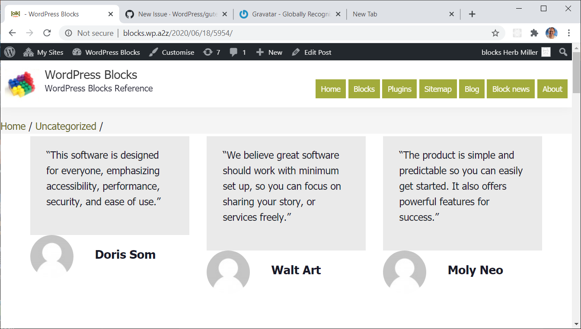Click Moly Neo's avatar image

pyautogui.click(x=405, y=272)
